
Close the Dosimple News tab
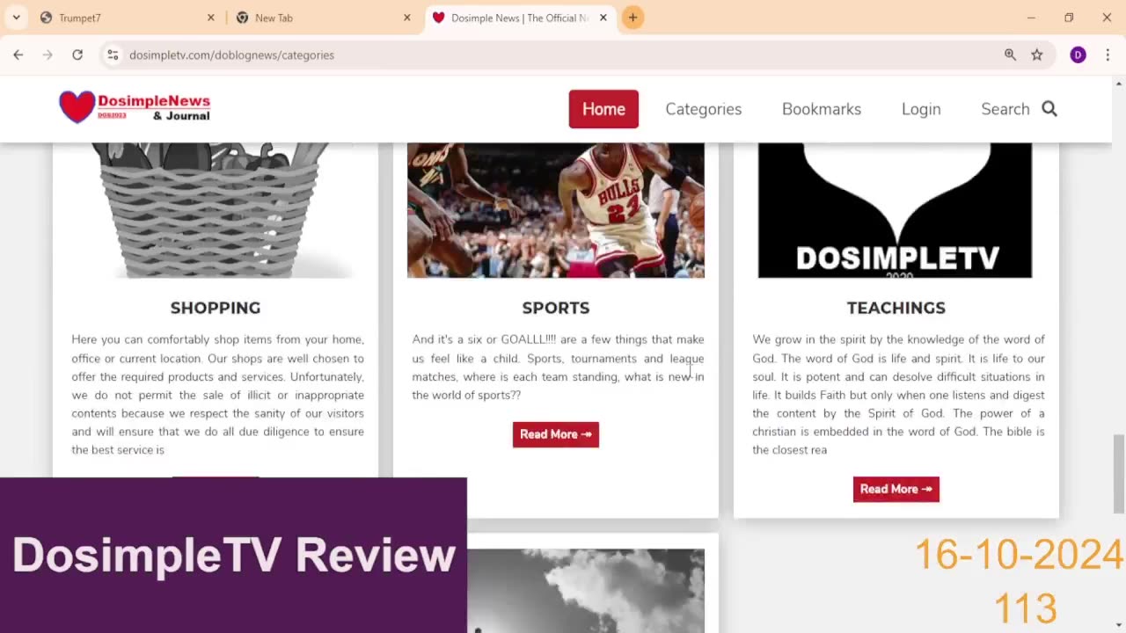[x=603, y=18]
